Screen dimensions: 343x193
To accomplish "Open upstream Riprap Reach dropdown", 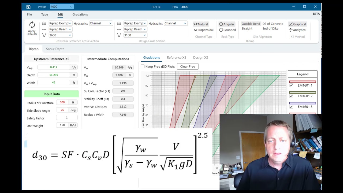I will [x=60, y=29].
